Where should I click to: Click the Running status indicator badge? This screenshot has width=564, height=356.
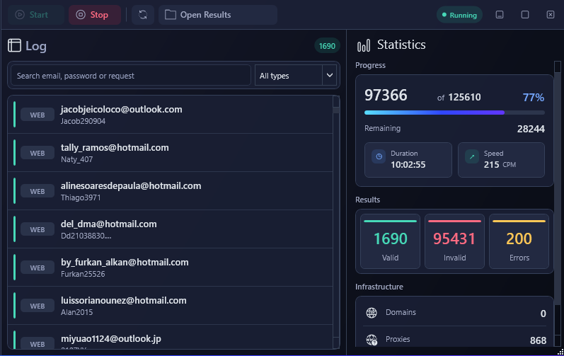click(459, 15)
